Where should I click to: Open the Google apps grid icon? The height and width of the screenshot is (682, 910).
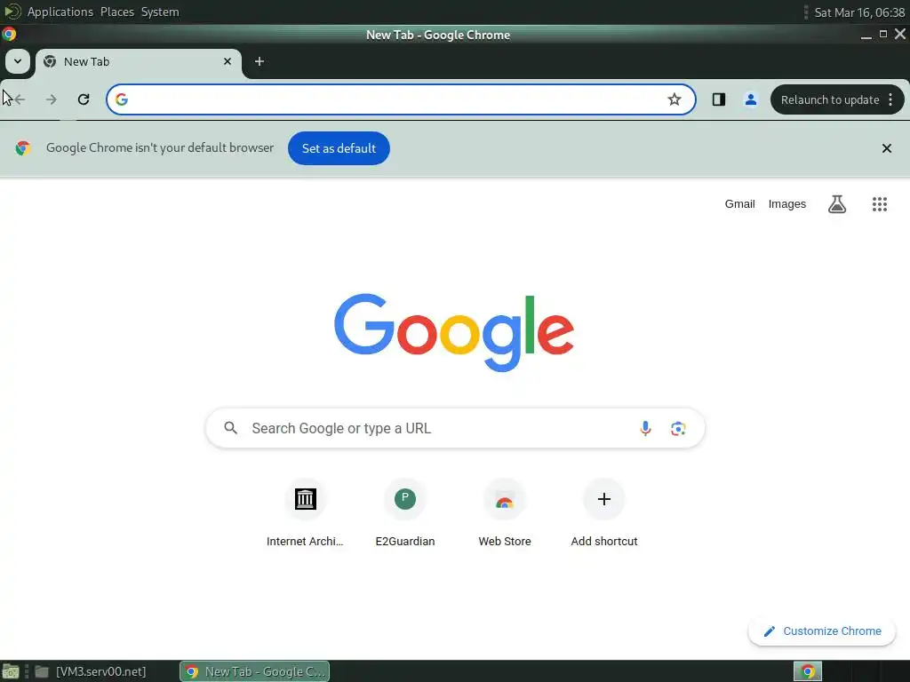coord(879,204)
